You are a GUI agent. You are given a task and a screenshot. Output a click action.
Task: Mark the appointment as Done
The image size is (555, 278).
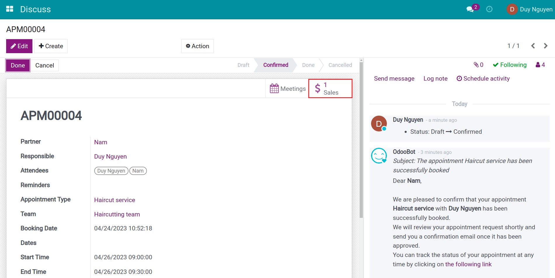18,65
